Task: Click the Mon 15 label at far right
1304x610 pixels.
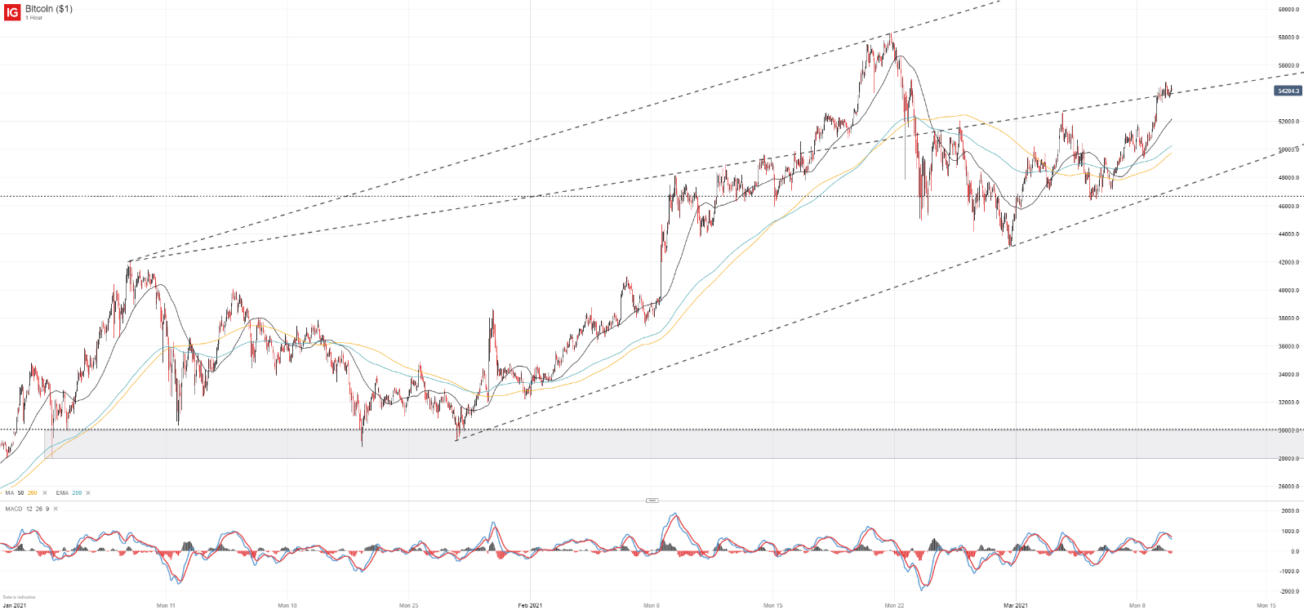Action: coord(1266,605)
